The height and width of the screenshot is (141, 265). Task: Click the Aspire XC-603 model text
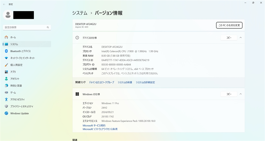(82, 27)
